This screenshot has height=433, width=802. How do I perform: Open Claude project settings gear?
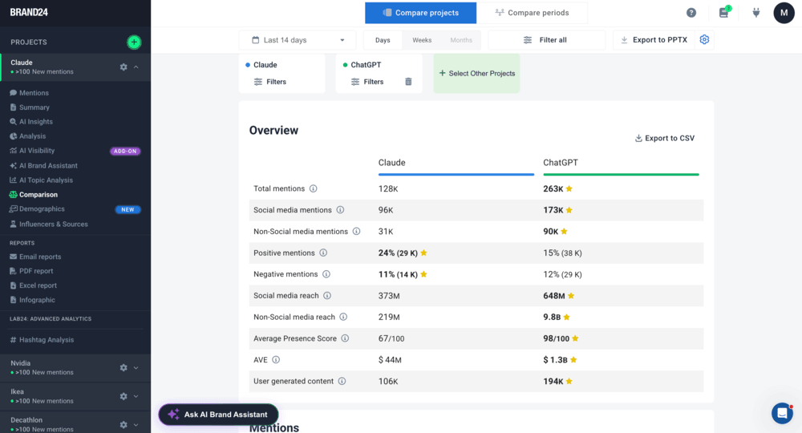(x=124, y=67)
